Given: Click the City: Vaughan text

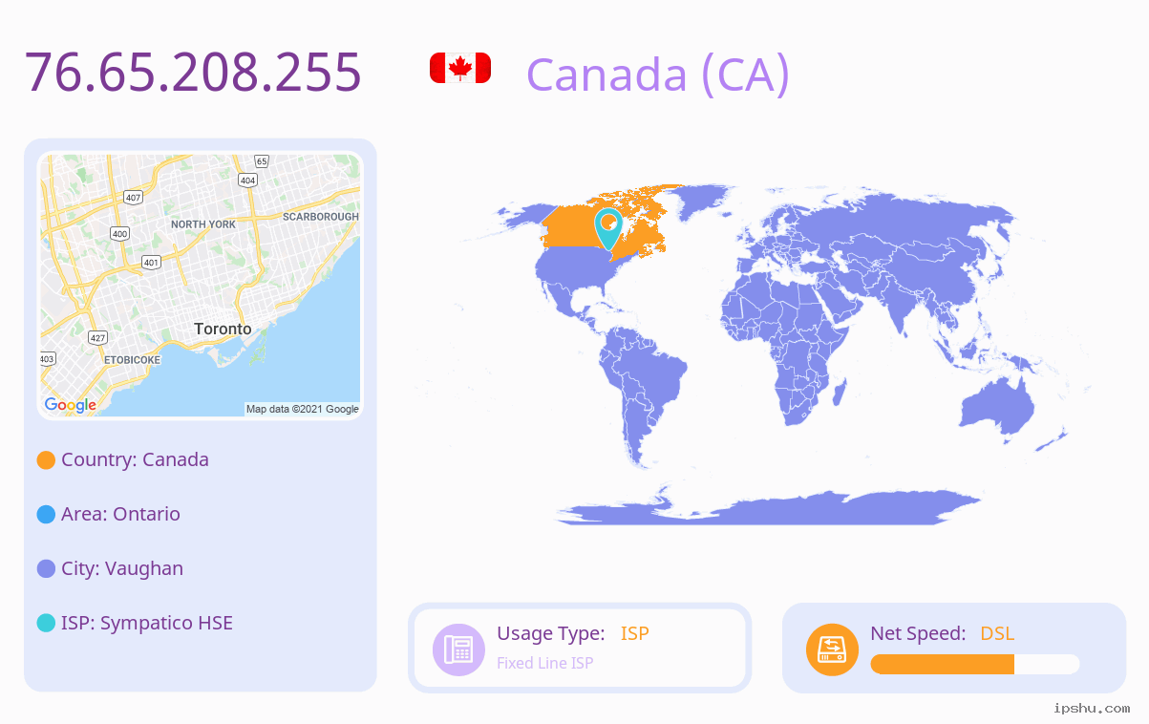Looking at the screenshot, I should 122,568.
